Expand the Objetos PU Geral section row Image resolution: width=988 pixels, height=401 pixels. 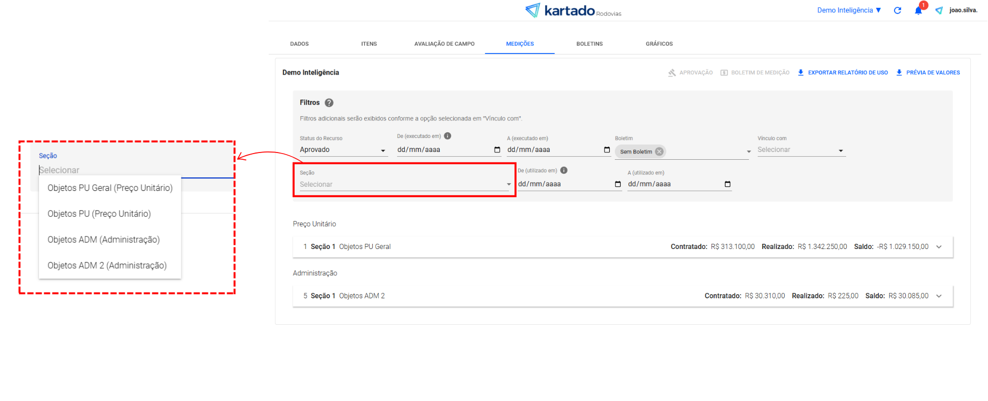[939, 247]
